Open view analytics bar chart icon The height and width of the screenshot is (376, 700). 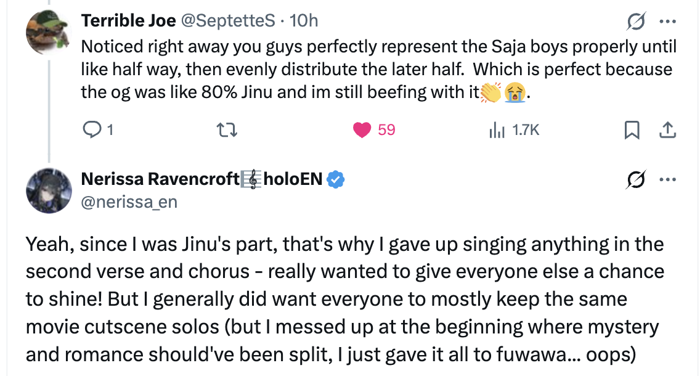(x=497, y=130)
